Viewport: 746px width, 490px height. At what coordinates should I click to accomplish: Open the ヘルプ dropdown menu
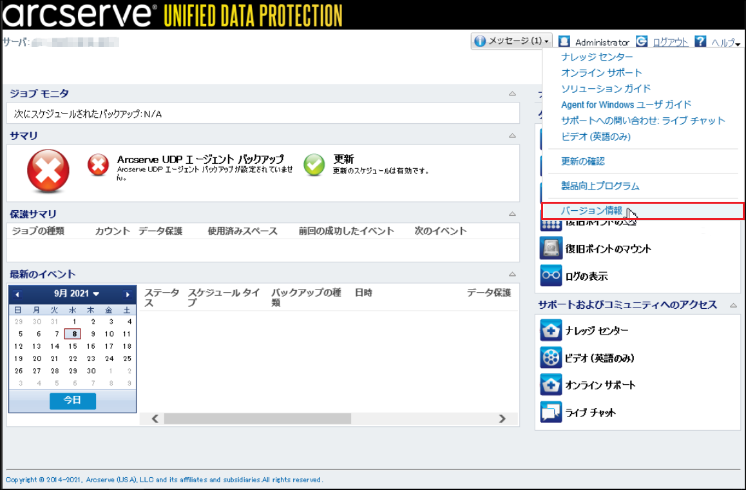coord(725,43)
